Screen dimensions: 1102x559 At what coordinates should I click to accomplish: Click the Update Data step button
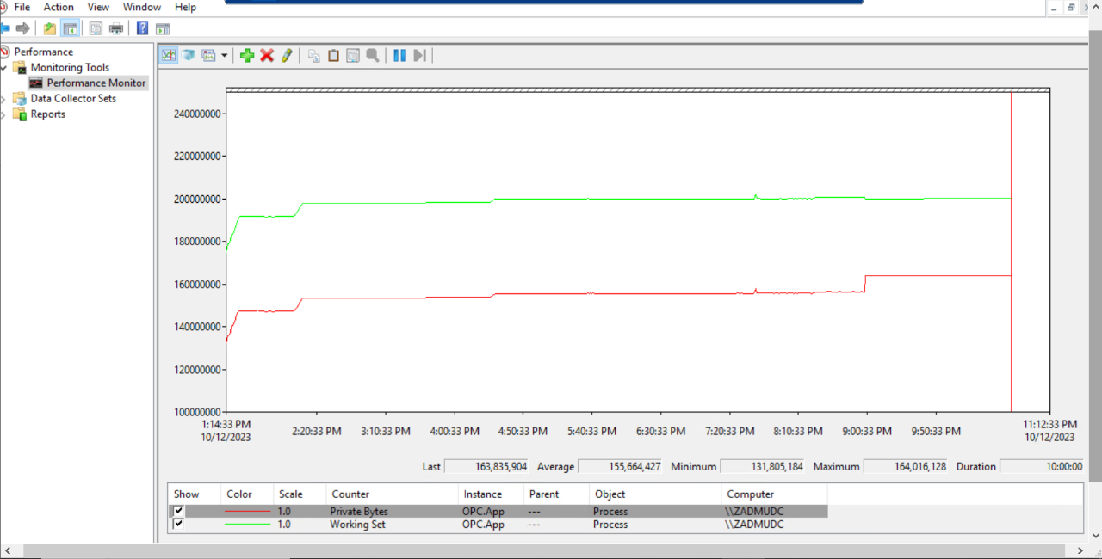pos(419,55)
